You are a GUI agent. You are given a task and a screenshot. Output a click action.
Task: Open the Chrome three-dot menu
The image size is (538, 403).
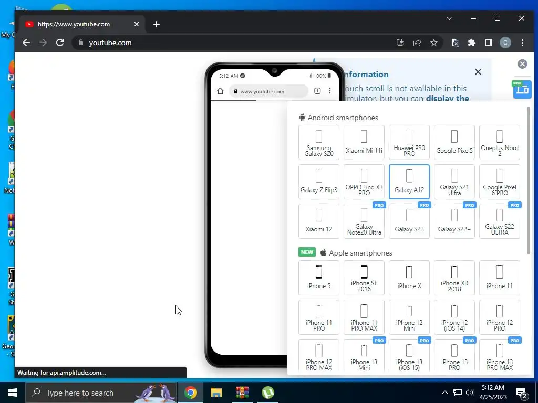[522, 43]
